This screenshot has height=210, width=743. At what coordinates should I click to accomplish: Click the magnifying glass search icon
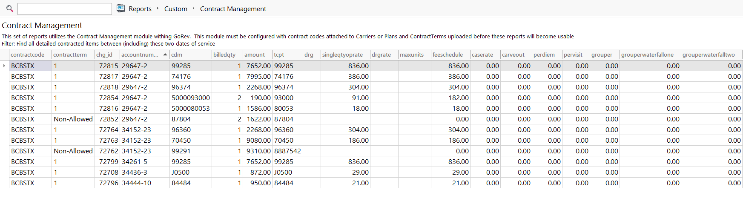(9, 9)
